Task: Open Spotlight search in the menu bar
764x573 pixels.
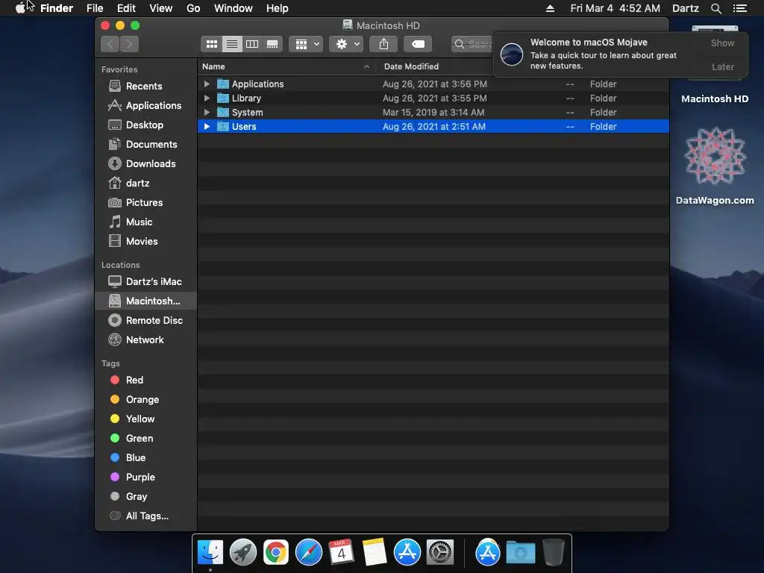Action: pyautogui.click(x=716, y=8)
